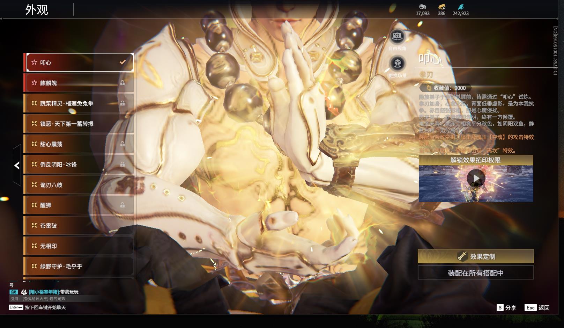Click lock icon on 甜心震荡 skin
564x328 pixels.
click(x=123, y=144)
